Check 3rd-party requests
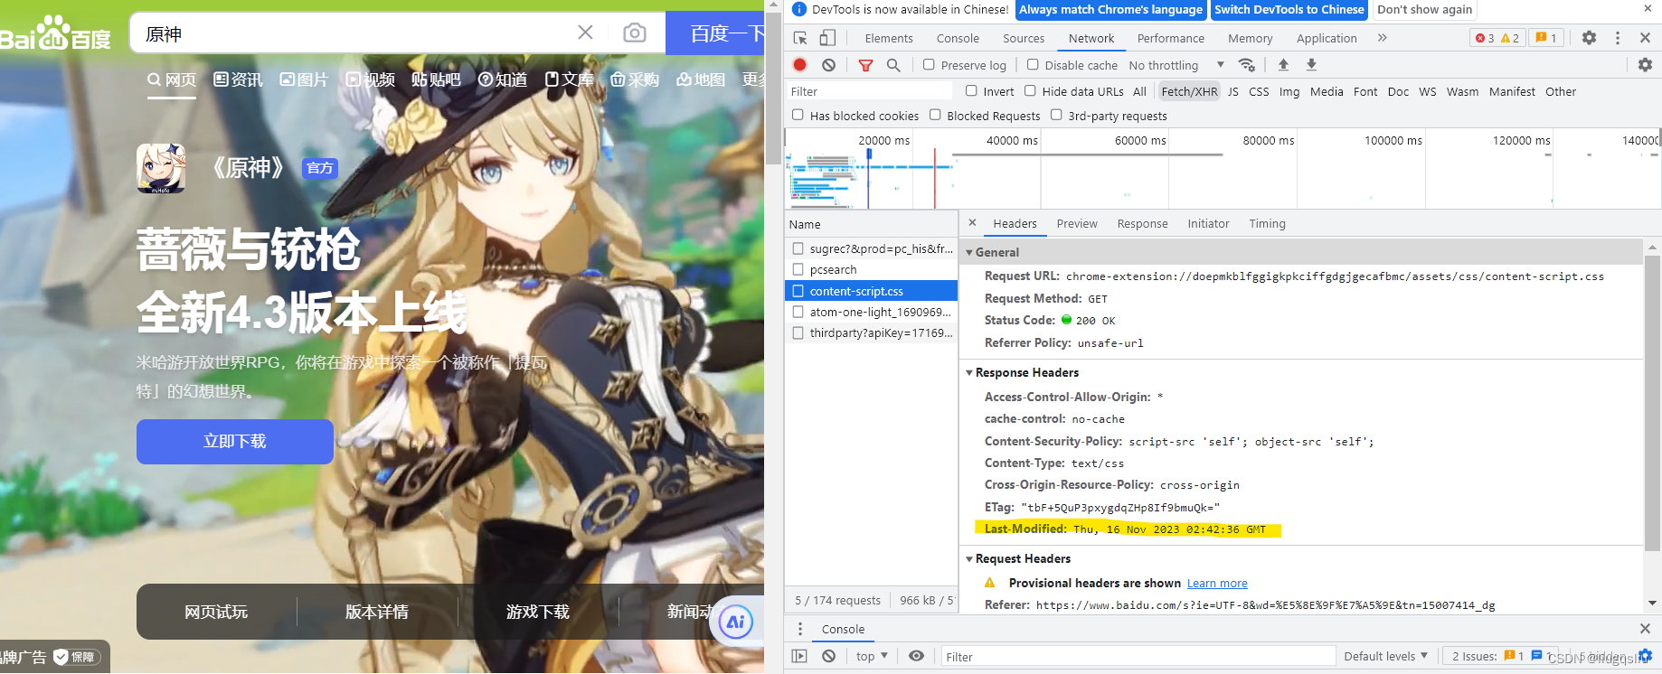The width and height of the screenshot is (1662, 674). (x=1056, y=115)
